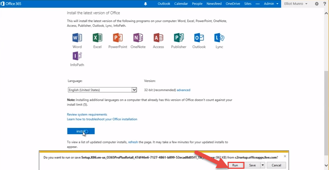Click Run in the download bar
The width and height of the screenshot is (329, 170).
tap(235, 165)
